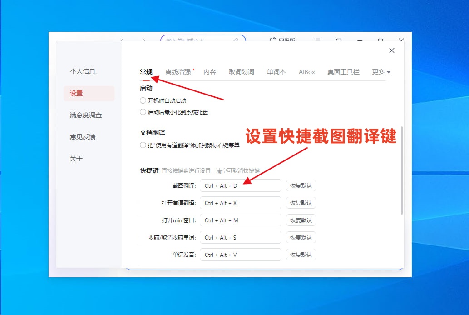Open 意见反馈 from the sidebar
The height and width of the screenshot is (315, 469).
click(83, 137)
